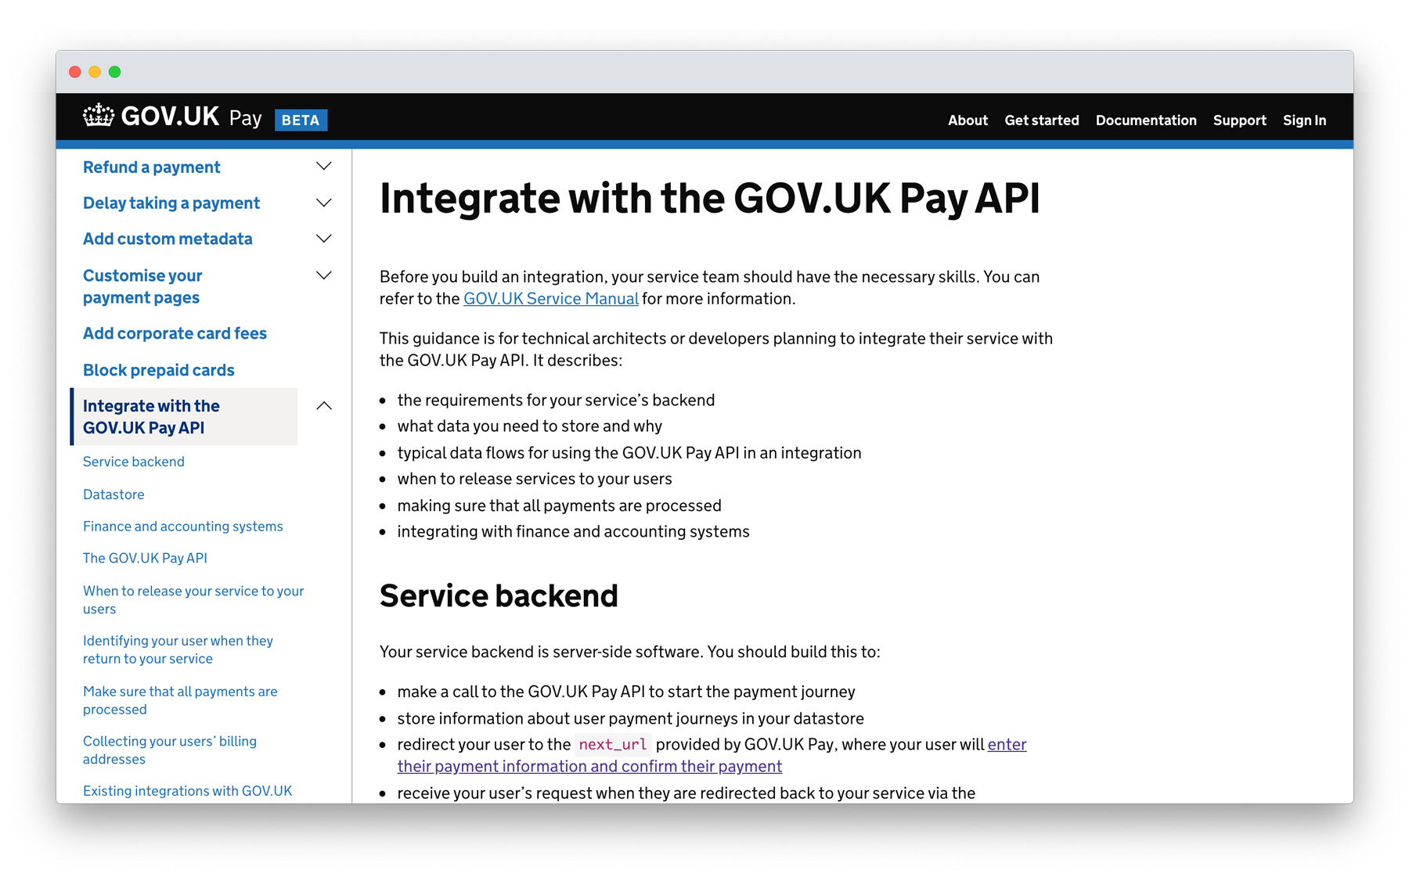Open Customise your payment pages link
The width and height of the screenshot is (1409, 877).
142,286
